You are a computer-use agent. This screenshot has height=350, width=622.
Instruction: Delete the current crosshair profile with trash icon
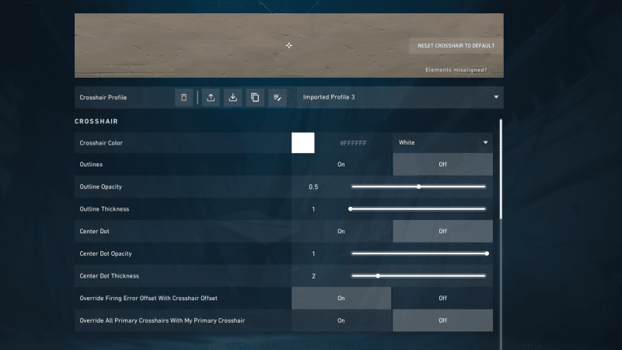[x=184, y=98]
